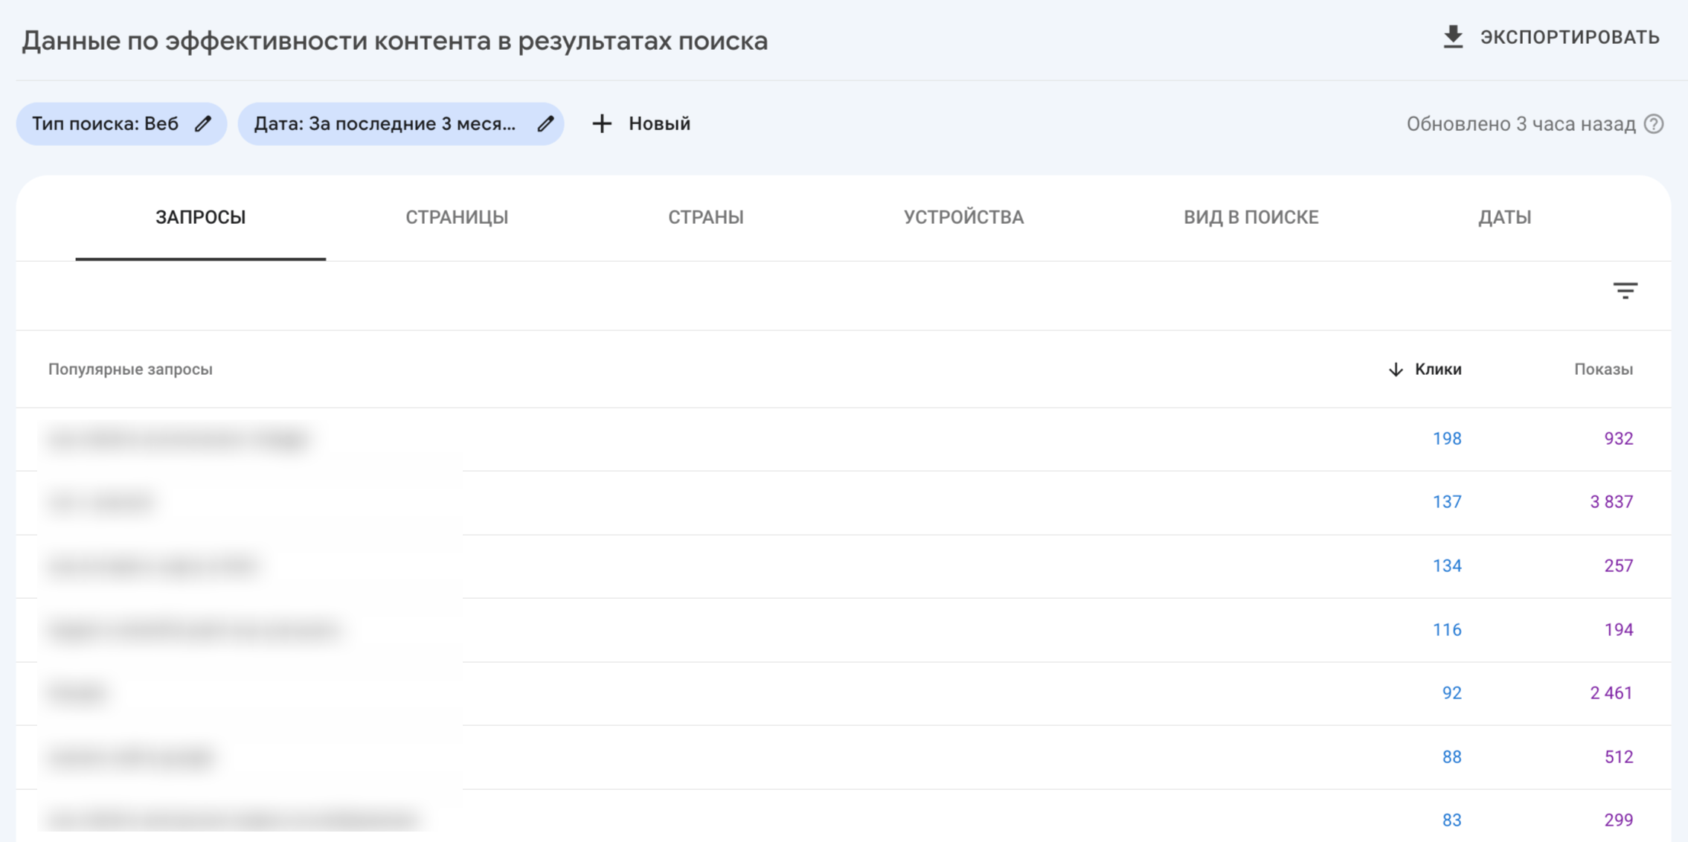
Task: Edit search type filter via pencil icon
Action: [203, 123]
